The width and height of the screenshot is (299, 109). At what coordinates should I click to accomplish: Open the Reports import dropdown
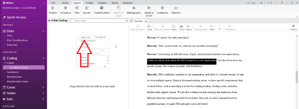176,10
